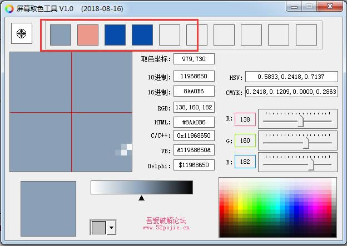Select the salmon pink saved color swatch

coord(88,34)
